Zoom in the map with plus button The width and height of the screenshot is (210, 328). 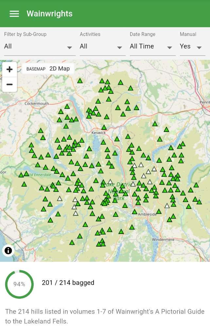[9, 70]
